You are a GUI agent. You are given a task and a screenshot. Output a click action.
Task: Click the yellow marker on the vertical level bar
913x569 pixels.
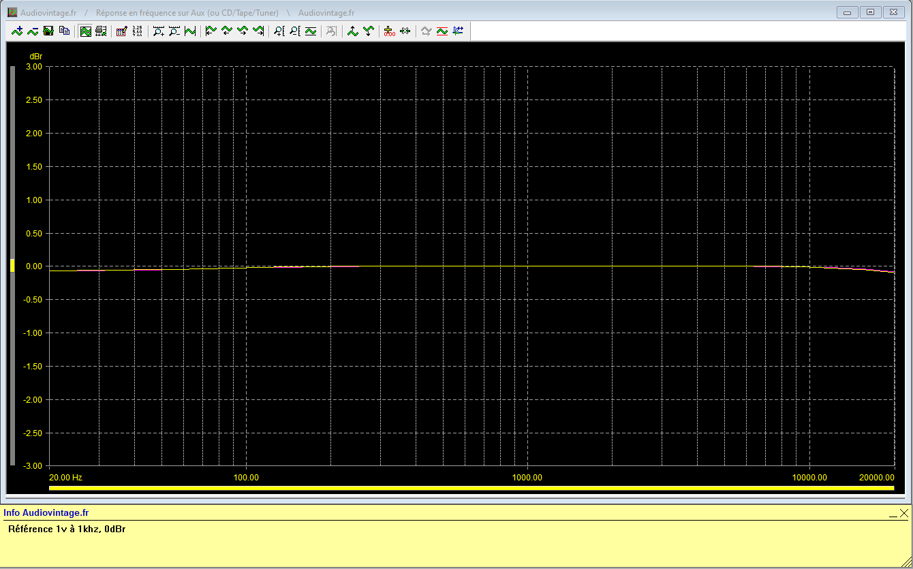pos(12,266)
